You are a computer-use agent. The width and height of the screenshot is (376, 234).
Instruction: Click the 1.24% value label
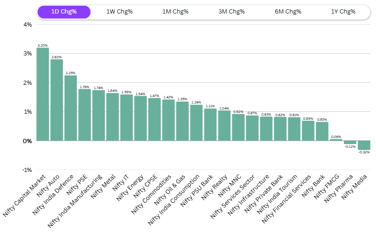pyautogui.click(x=196, y=103)
